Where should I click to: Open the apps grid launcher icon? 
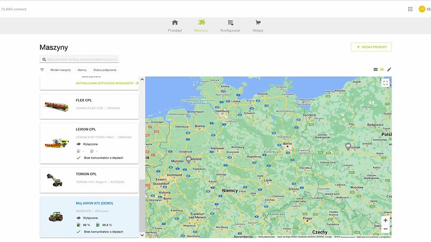point(410,9)
